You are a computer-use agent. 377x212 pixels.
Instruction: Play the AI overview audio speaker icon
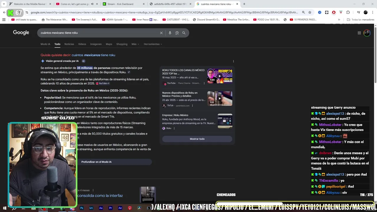83,61
